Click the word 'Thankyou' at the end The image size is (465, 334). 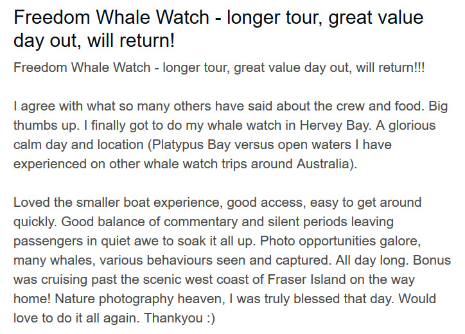click(x=173, y=319)
